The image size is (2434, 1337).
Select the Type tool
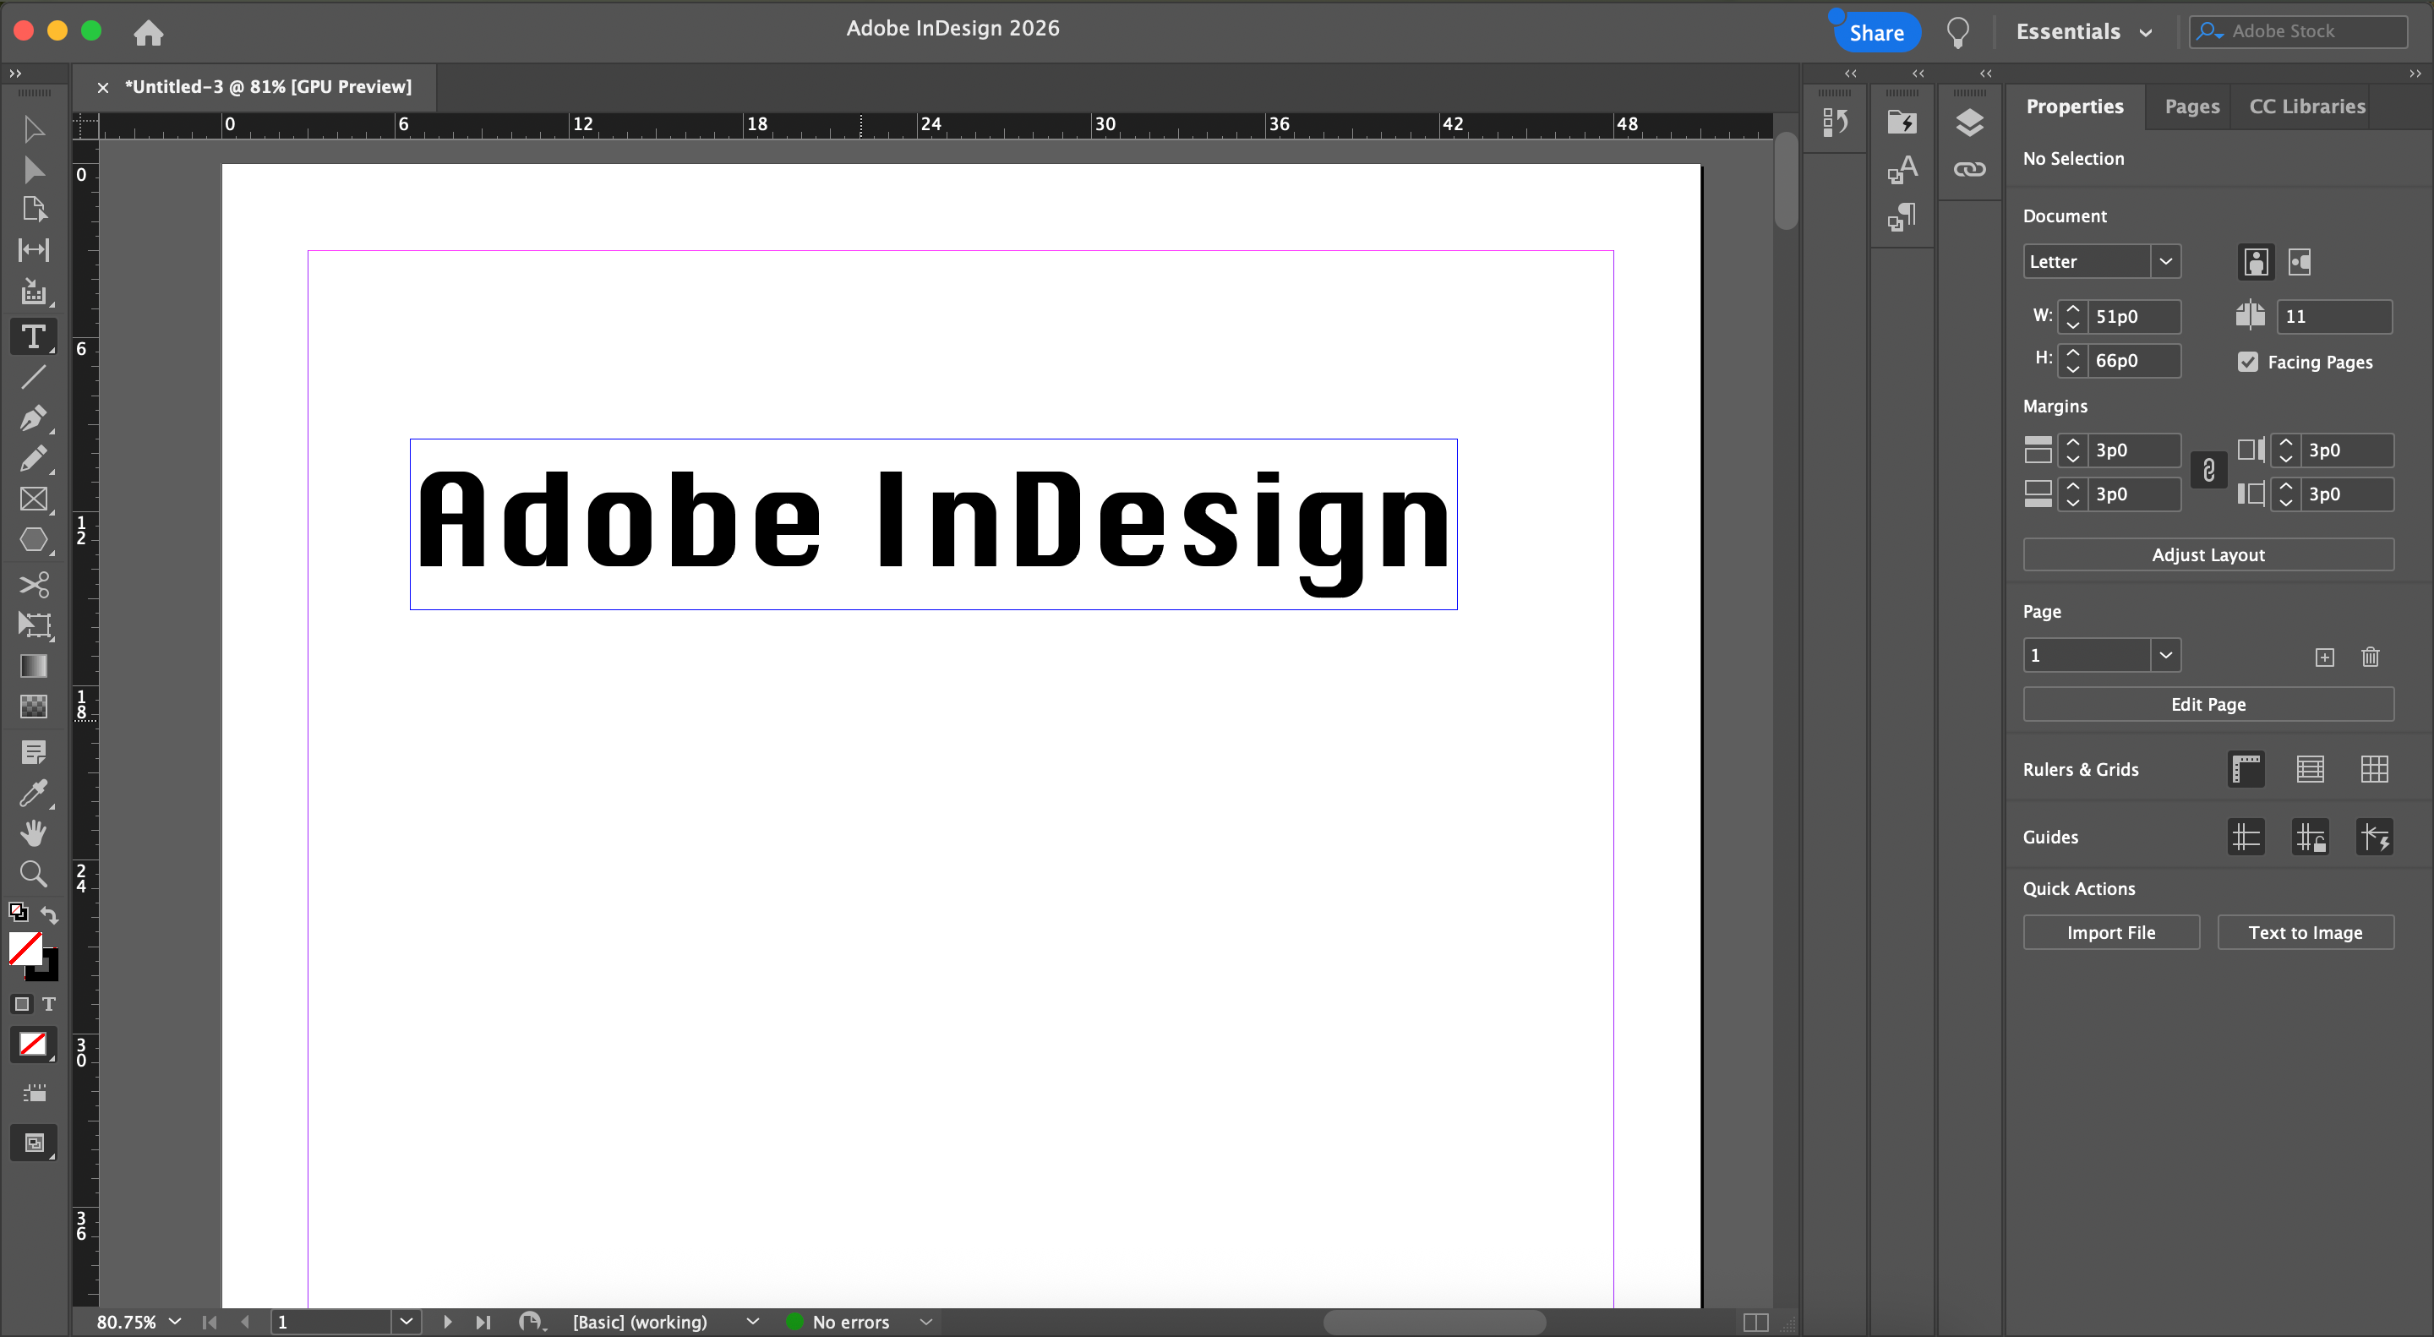click(x=33, y=336)
